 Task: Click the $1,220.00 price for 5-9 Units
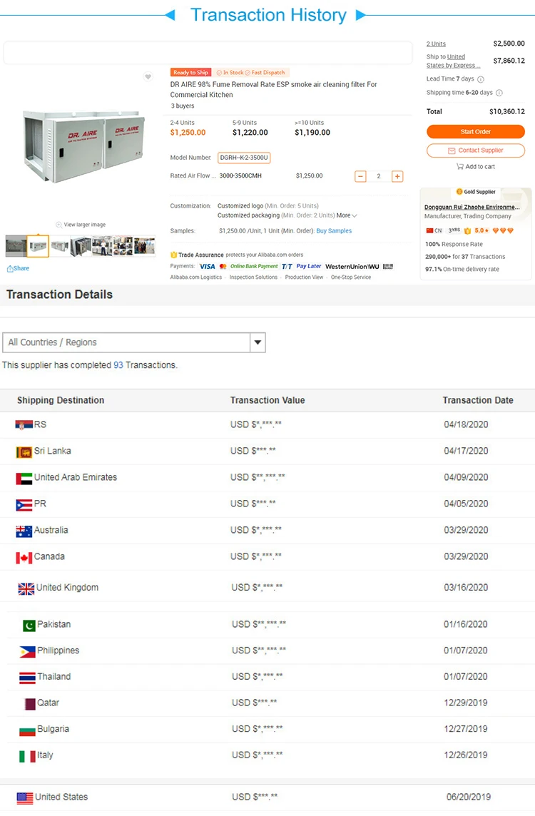(x=250, y=133)
